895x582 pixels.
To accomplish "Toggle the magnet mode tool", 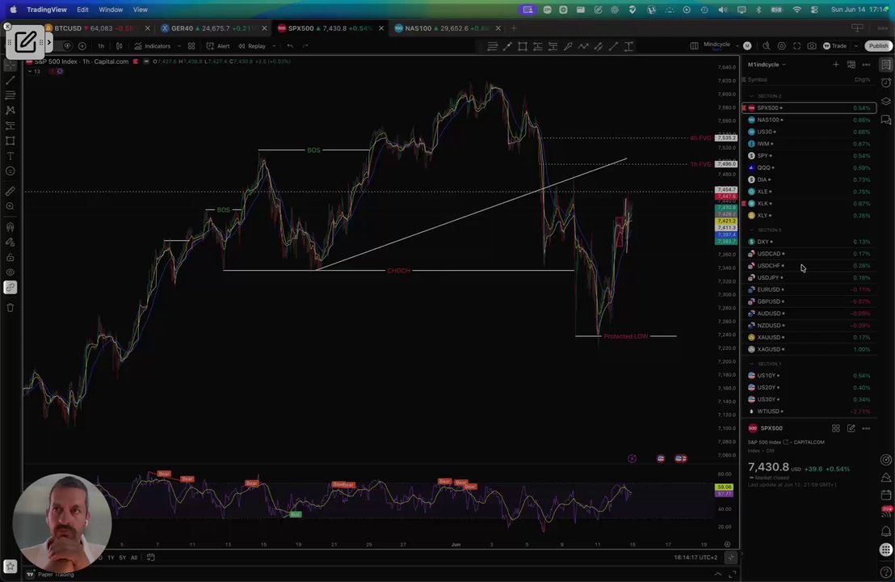I will [x=11, y=227].
